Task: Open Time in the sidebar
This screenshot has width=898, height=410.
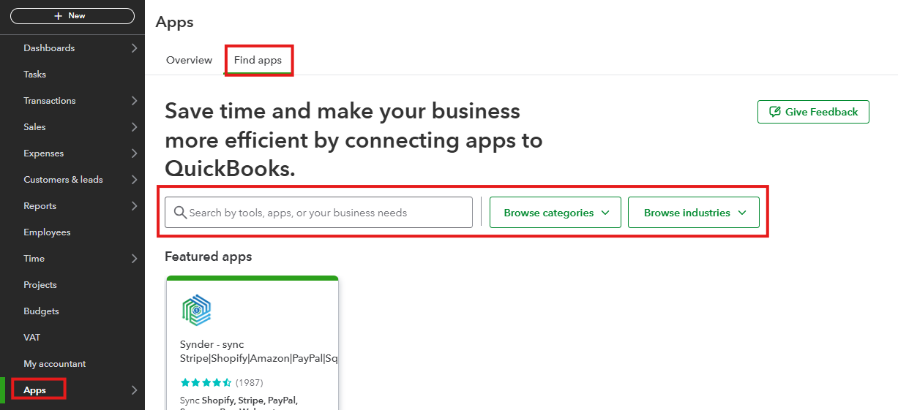Action: pyautogui.click(x=34, y=259)
